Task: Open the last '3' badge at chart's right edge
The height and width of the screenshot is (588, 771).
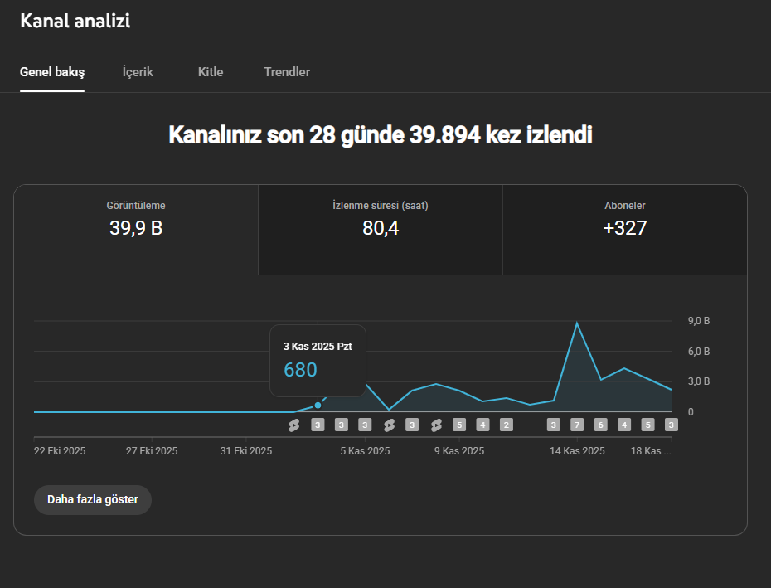Action: click(672, 425)
